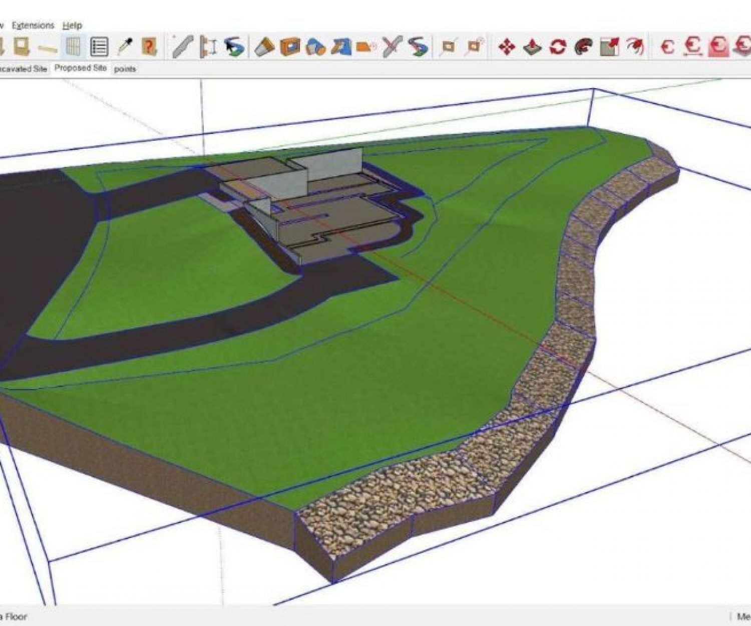Select the gray chisel-shaped drawing tool
The width and height of the screenshot is (751, 626).
183,46
